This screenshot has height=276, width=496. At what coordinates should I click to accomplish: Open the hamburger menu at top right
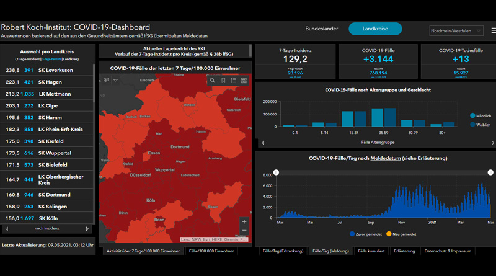tap(494, 30)
